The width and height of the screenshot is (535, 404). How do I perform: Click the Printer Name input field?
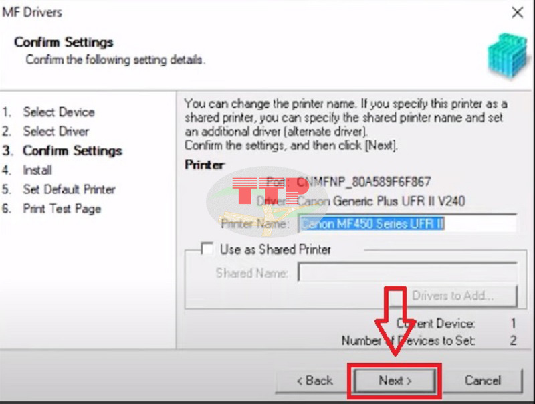click(x=407, y=224)
